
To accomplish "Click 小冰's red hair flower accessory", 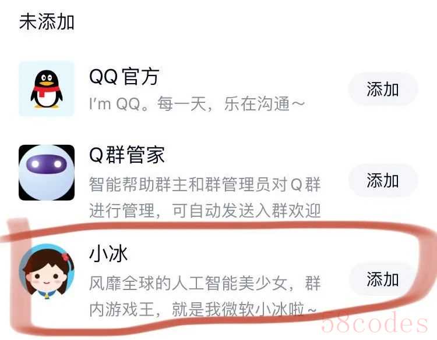I will (x=65, y=257).
